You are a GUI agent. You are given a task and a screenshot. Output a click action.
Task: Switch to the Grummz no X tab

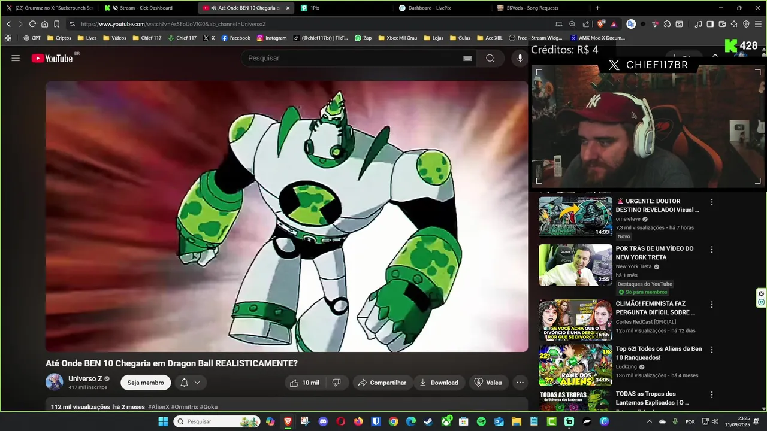[x=50, y=8]
